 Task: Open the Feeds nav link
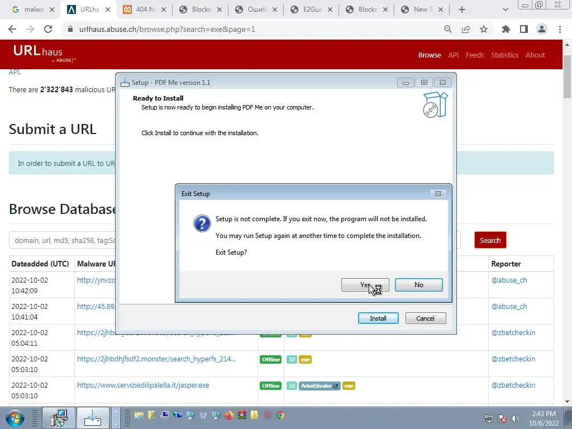pos(475,55)
